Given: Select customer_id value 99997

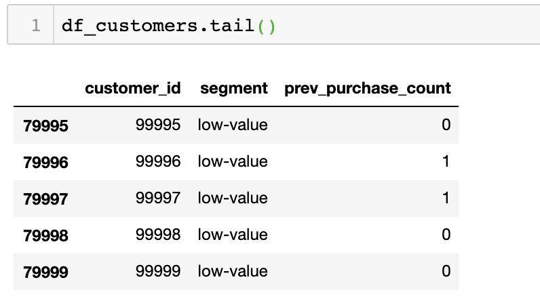Looking at the screenshot, I should (x=158, y=198).
